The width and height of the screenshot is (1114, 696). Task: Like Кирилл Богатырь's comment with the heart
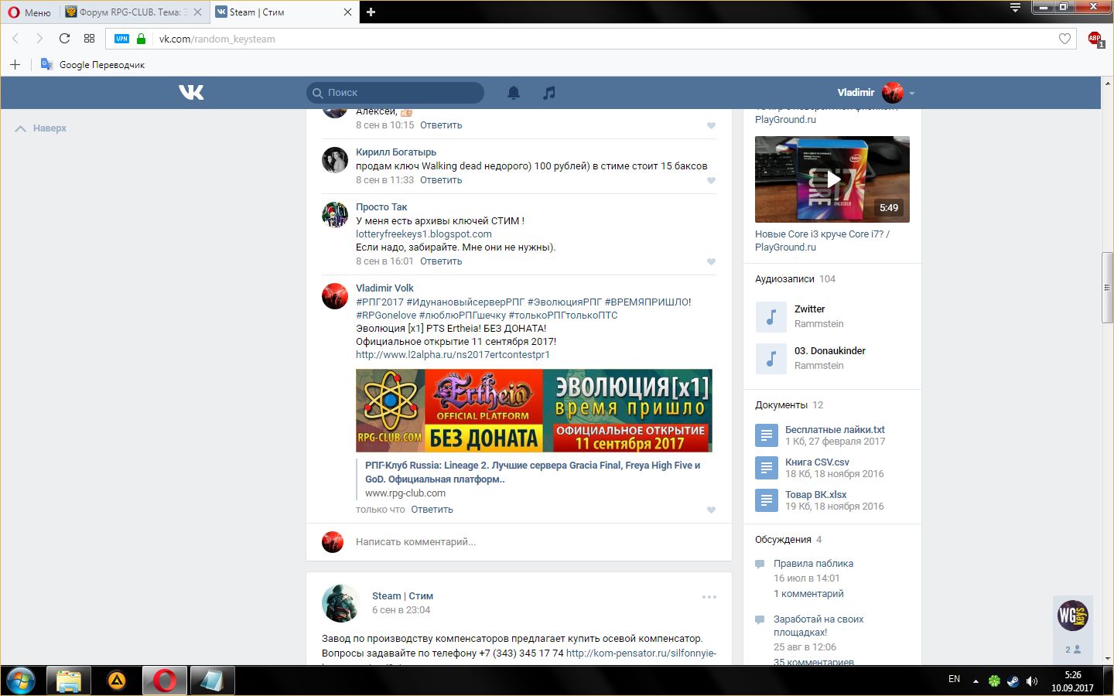click(711, 181)
